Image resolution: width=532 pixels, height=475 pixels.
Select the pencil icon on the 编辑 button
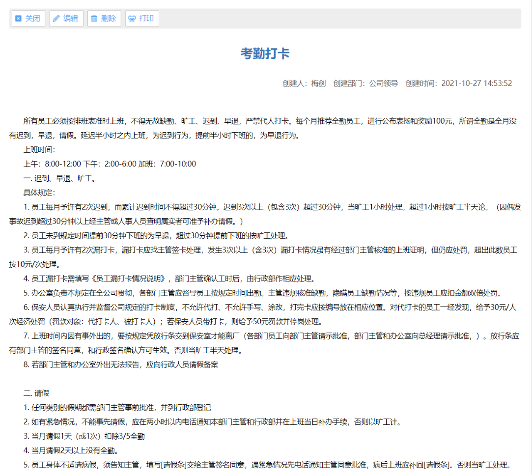pyautogui.click(x=56, y=18)
